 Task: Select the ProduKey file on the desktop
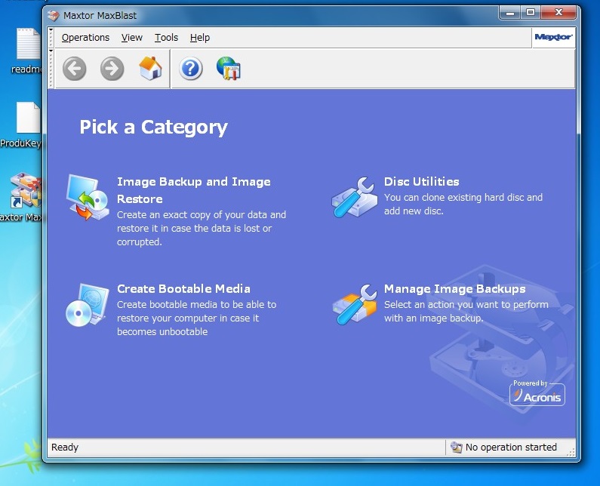(21, 125)
